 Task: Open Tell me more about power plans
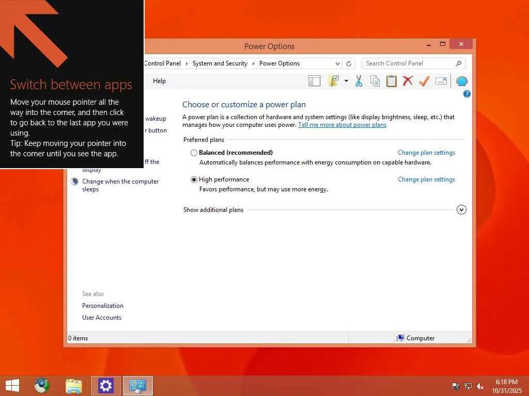342,125
